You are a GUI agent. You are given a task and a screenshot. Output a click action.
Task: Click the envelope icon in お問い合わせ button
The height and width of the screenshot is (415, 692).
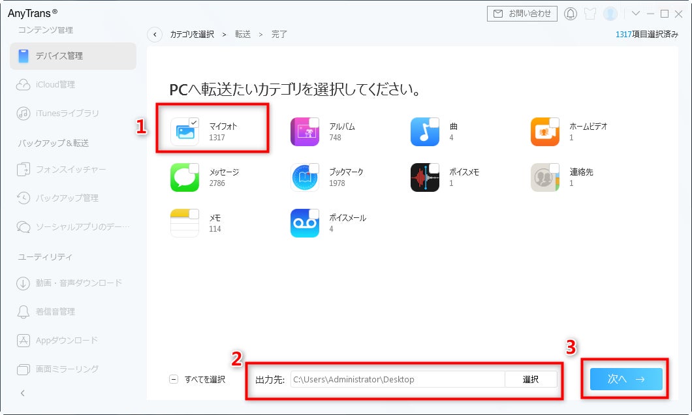(x=498, y=14)
